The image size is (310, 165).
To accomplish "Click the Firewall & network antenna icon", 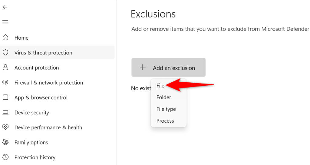I will tap(5, 83).
